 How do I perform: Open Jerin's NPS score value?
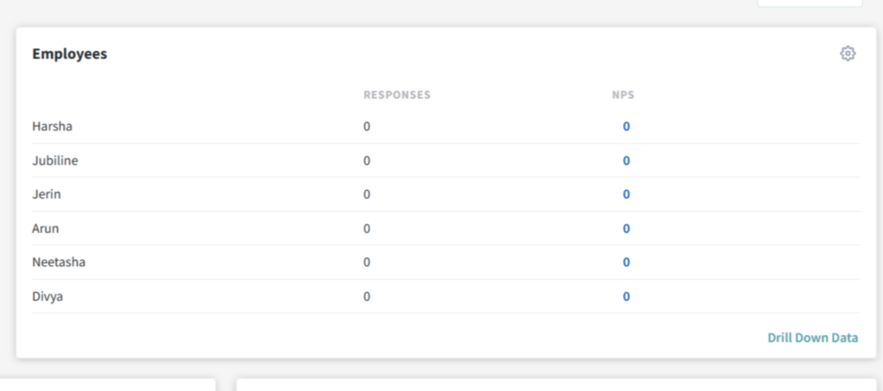click(x=626, y=194)
